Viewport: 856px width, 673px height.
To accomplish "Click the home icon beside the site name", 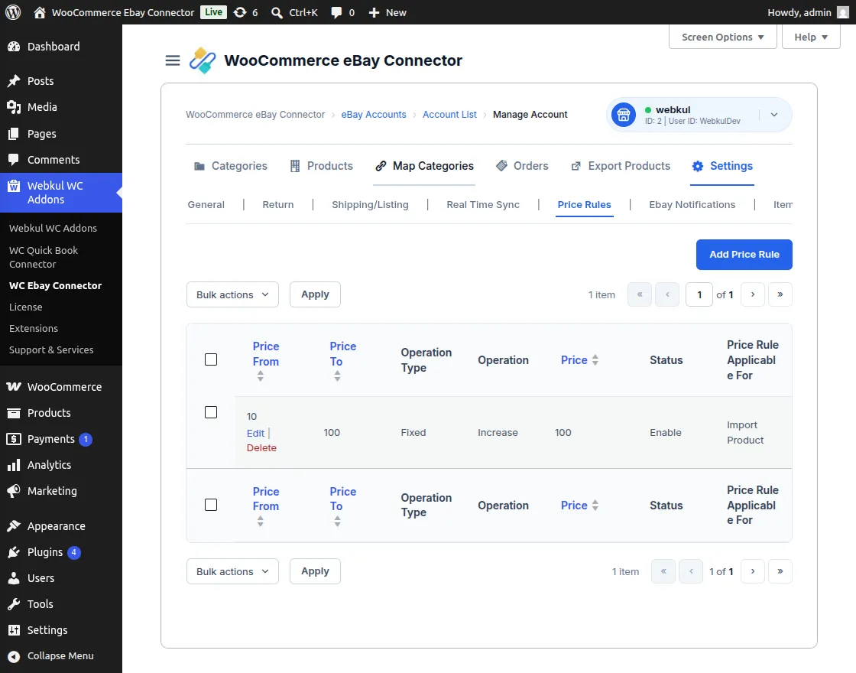I will pos(39,12).
